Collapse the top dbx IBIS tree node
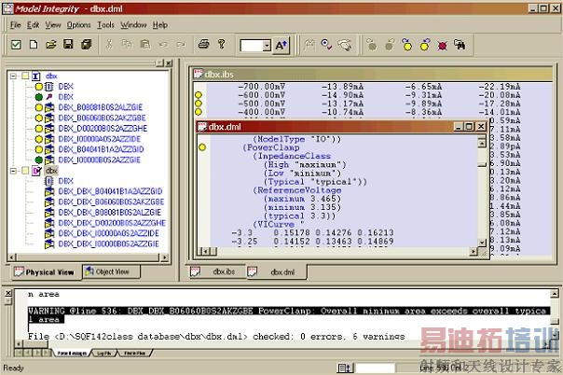This screenshot has height=375, width=563. 13,76
